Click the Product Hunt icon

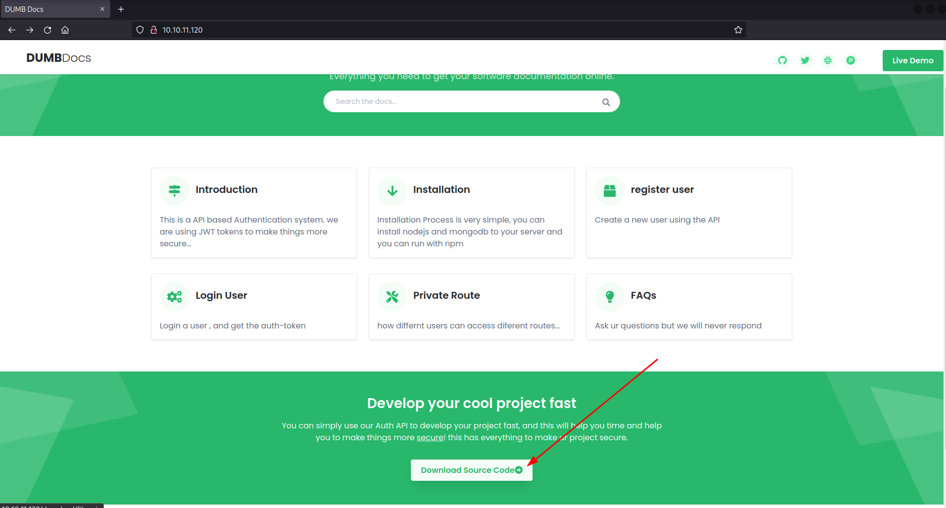pyautogui.click(x=851, y=60)
